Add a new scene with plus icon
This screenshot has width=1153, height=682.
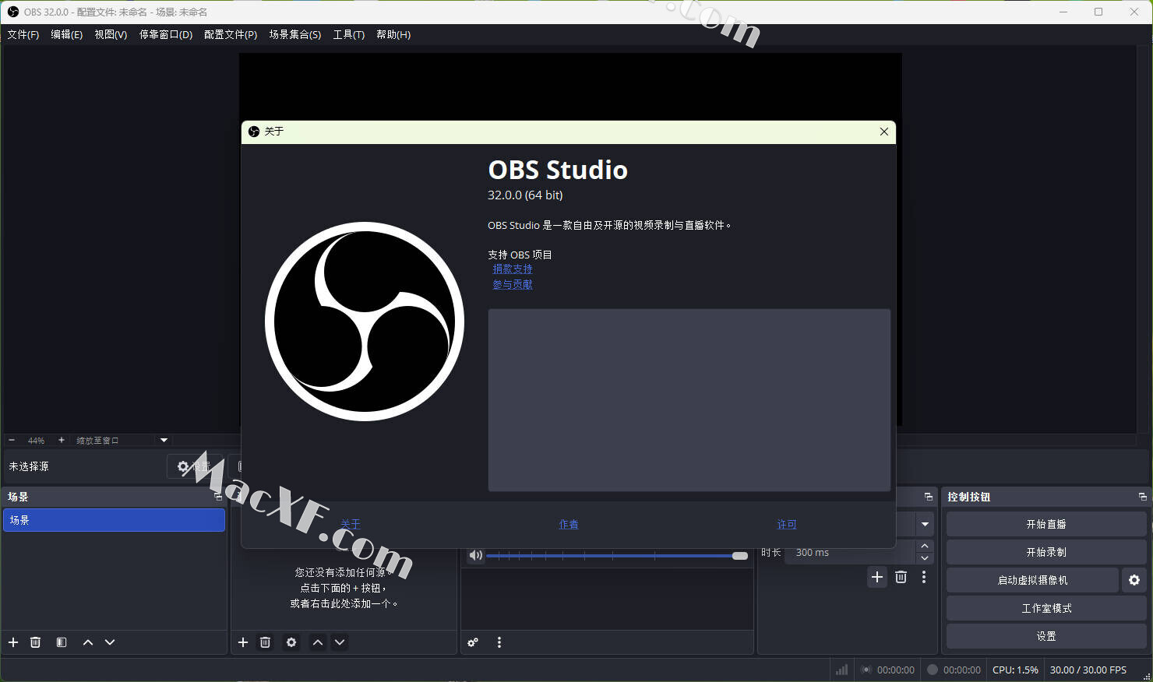(13, 642)
